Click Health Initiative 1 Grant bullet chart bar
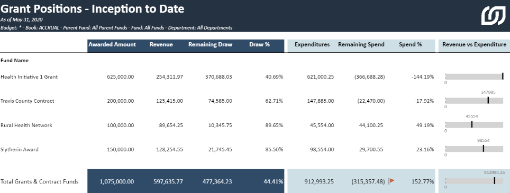 474,76
